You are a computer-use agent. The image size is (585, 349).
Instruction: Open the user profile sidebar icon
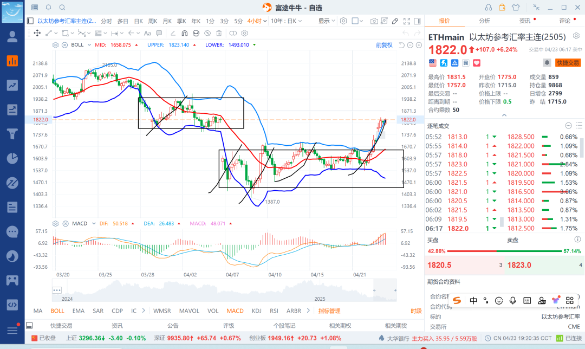coord(12,36)
